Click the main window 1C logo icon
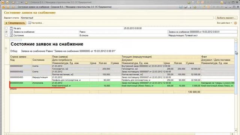The image size is (240, 135). 3,3
